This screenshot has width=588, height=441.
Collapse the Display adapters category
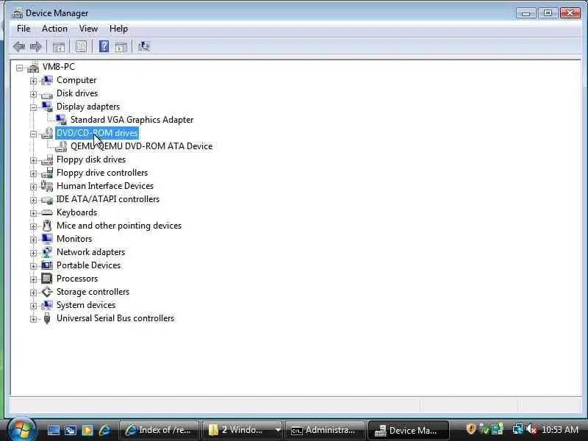pos(33,107)
